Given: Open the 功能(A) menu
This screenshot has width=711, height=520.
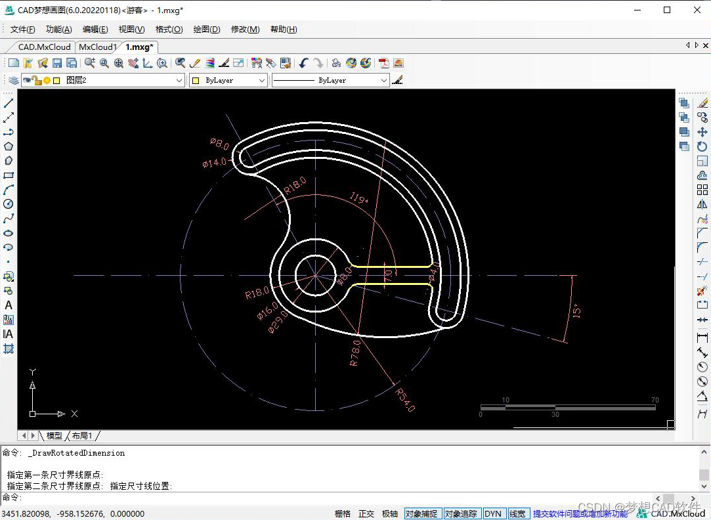Looking at the screenshot, I should [59, 30].
